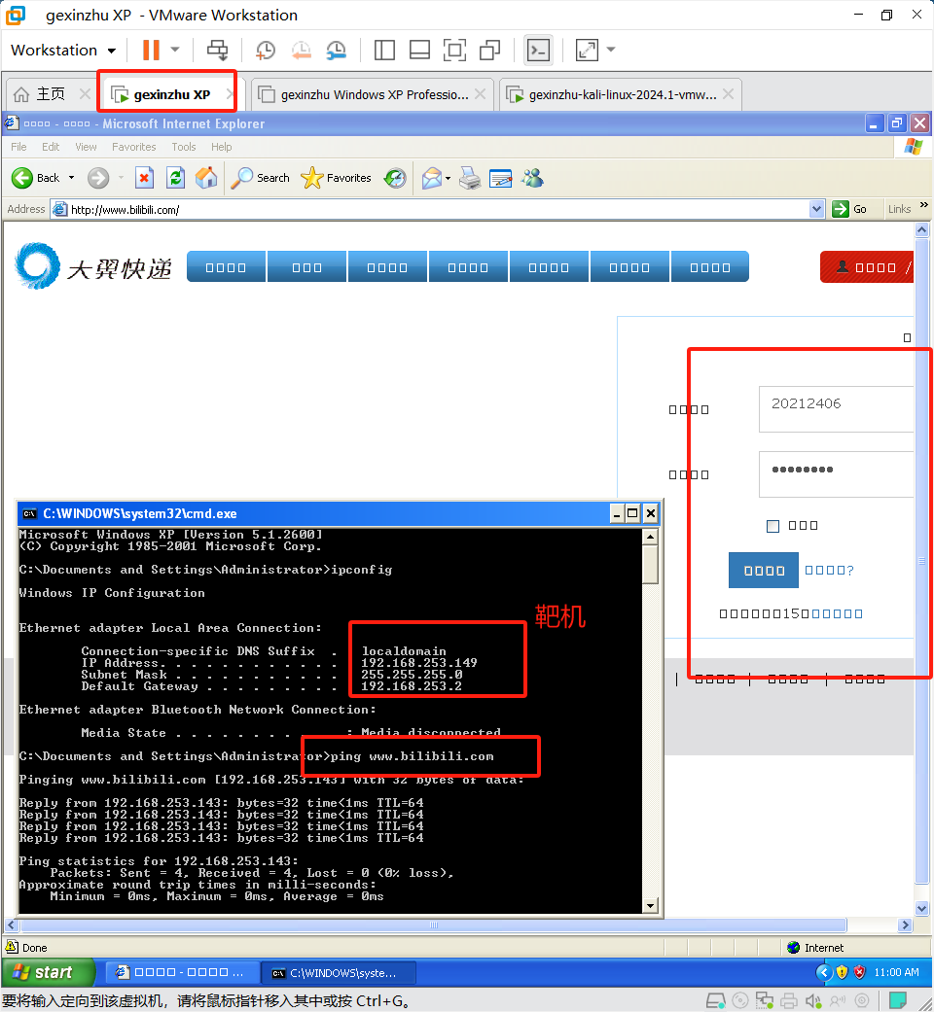Click the 大翼快递 logo
Viewport: 934px width, 1012px height.
[93, 266]
